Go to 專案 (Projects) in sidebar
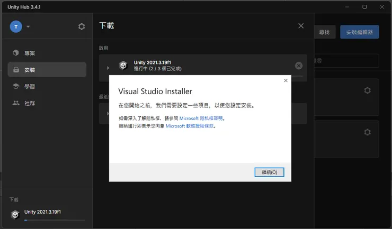Screen dimensions: 392x229 click(47, 53)
